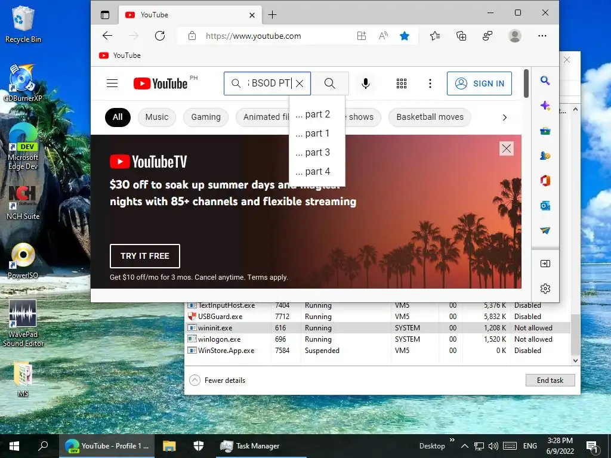Open the notification center
611x458 pixels.
pos(592,447)
